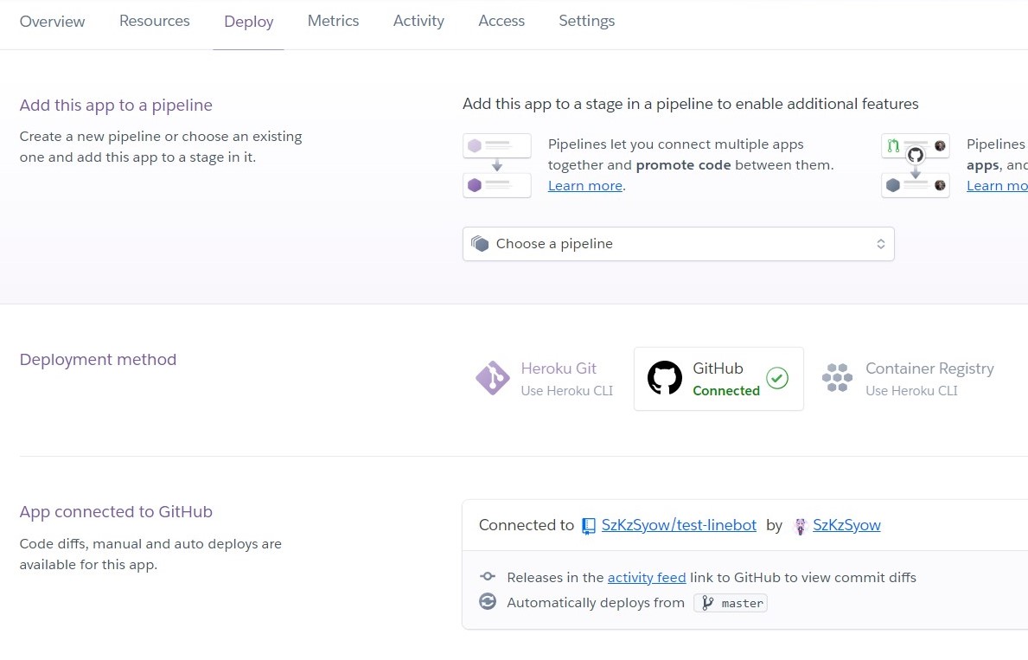This screenshot has height=660, width=1028.
Task: Click the green connected checkmark icon
Action: tap(777, 378)
